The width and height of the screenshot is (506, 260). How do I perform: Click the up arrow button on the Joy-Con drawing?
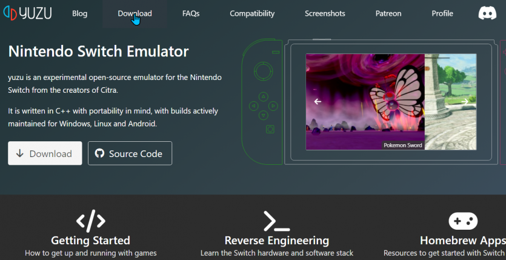(264, 96)
